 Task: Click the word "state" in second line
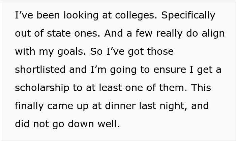tap(59, 33)
